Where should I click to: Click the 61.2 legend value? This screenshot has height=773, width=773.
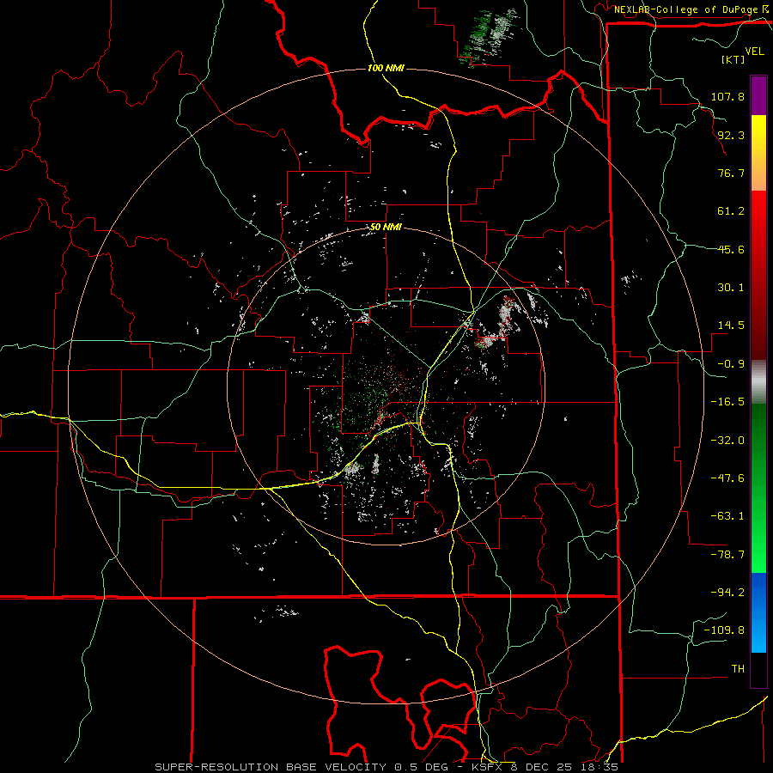731,211
